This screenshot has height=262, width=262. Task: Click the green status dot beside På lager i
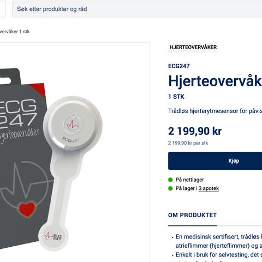tap(170, 188)
